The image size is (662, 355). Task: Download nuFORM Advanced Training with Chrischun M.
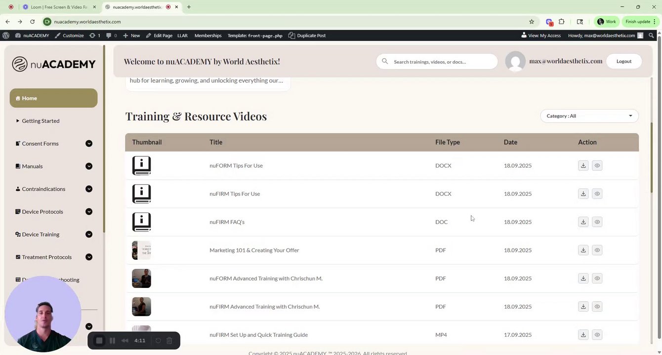pyautogui.click(x=583, y=278)
